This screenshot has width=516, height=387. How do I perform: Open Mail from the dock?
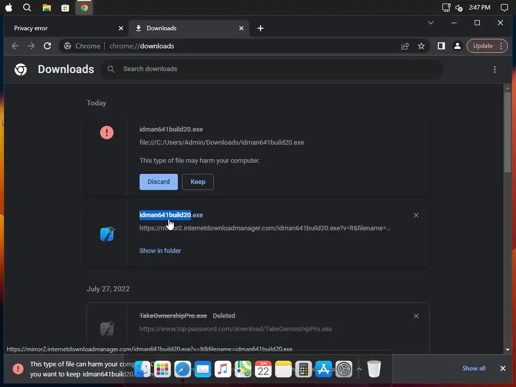pyautogui.click(x=203, y=369)
